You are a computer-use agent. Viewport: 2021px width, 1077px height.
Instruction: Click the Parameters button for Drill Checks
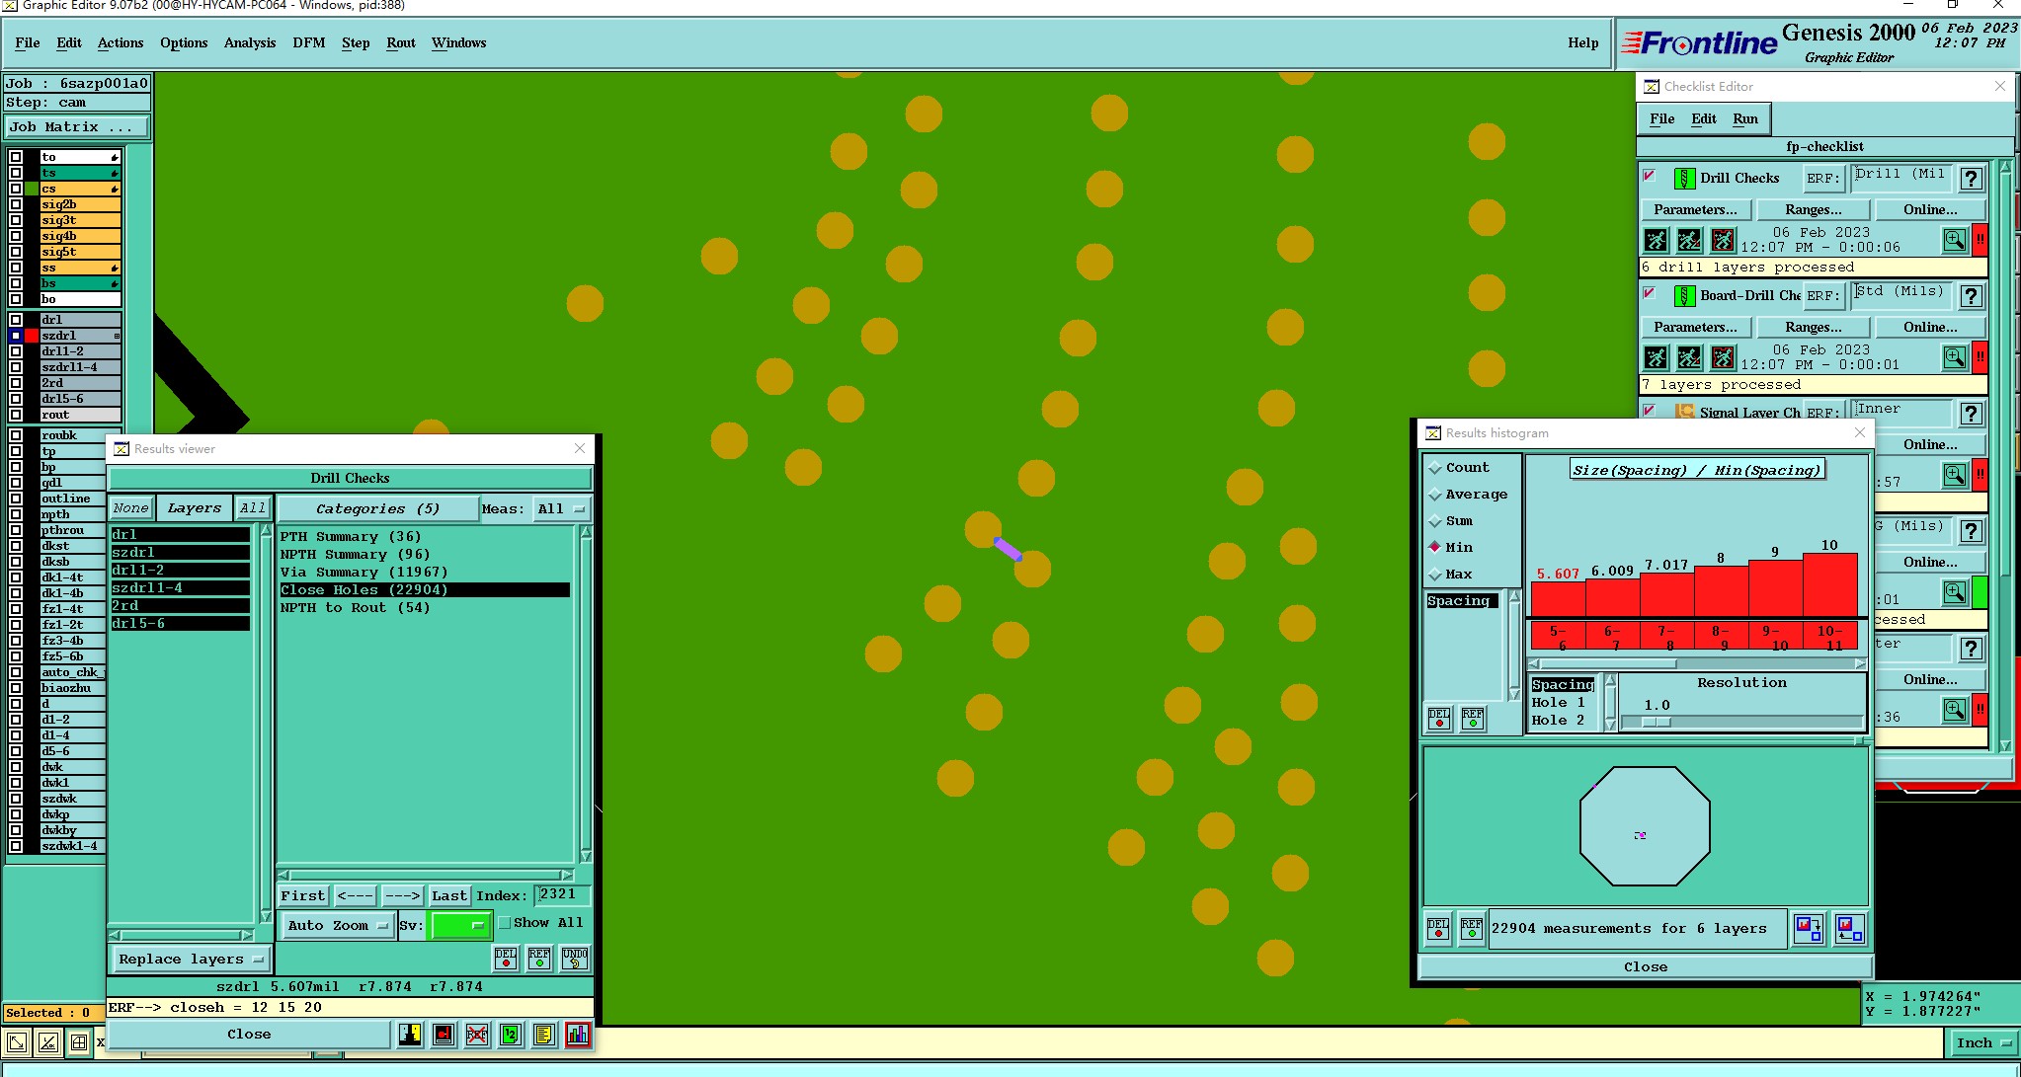pyautogui.click(x=1695, y=209)
